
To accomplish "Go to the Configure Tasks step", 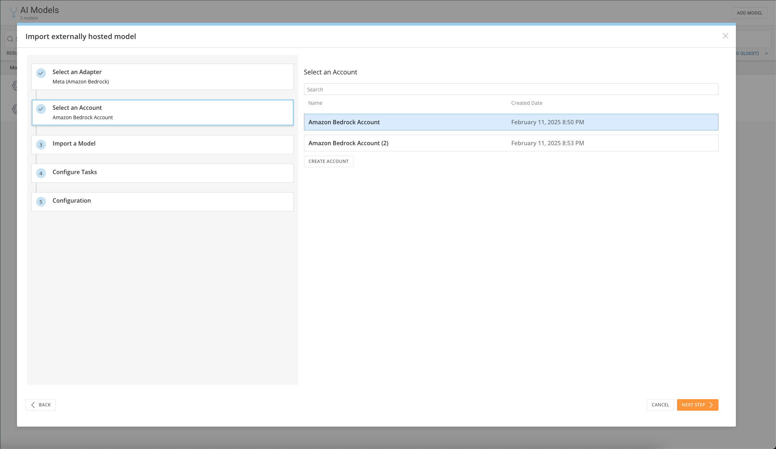I will (163, 173).
